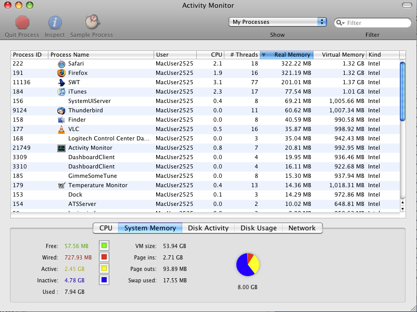This screenshot has height=312, width=417.
Task: Click the Quit Process stop-sign icon
Action: point(22,22)
